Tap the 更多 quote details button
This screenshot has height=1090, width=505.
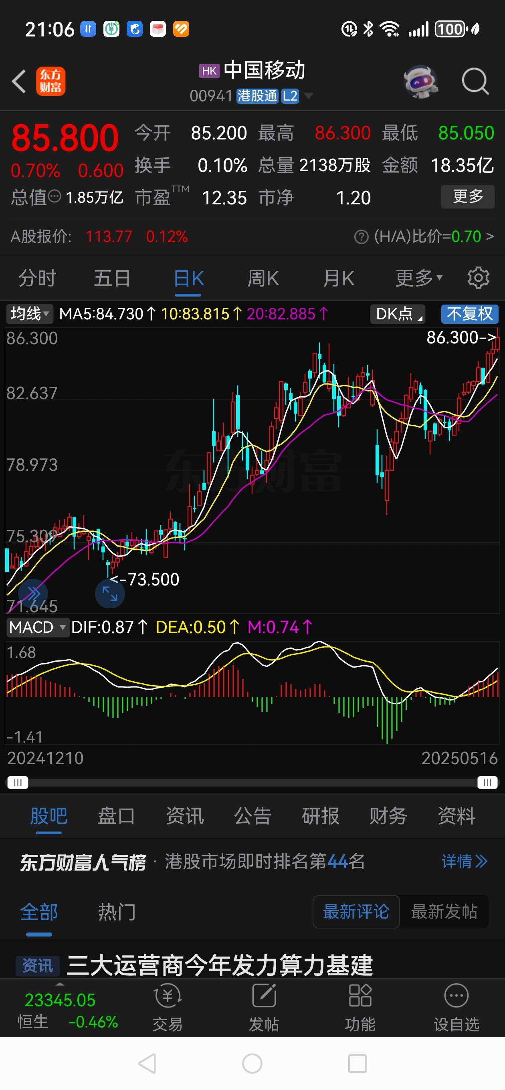468,196
